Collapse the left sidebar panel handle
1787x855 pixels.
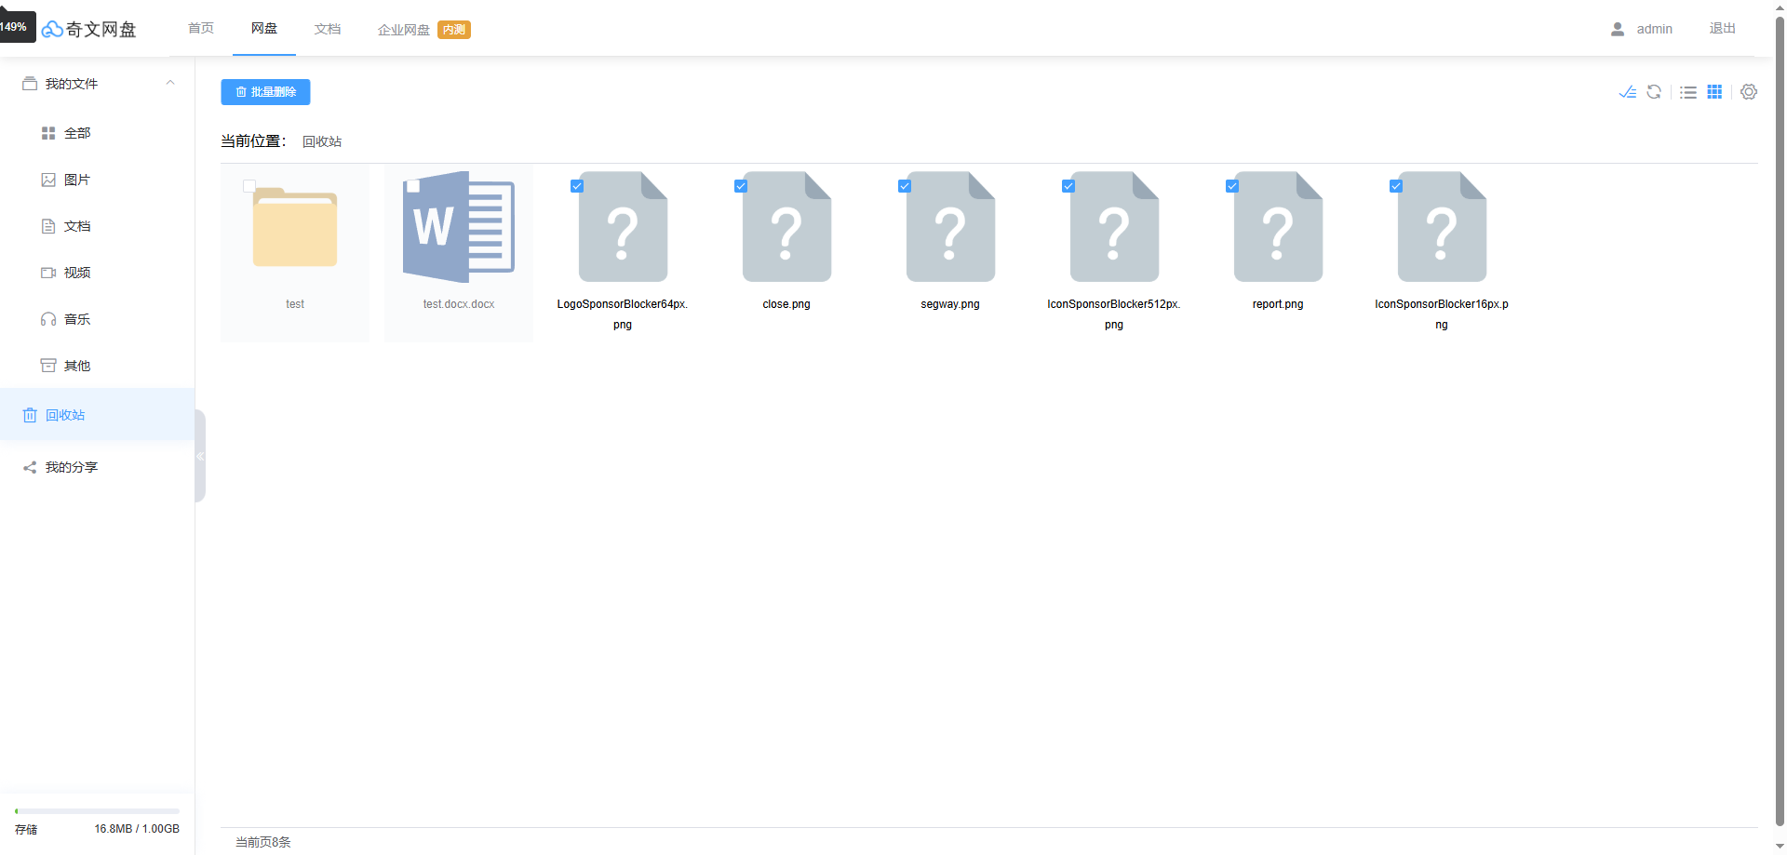click(x=200, y=456)
